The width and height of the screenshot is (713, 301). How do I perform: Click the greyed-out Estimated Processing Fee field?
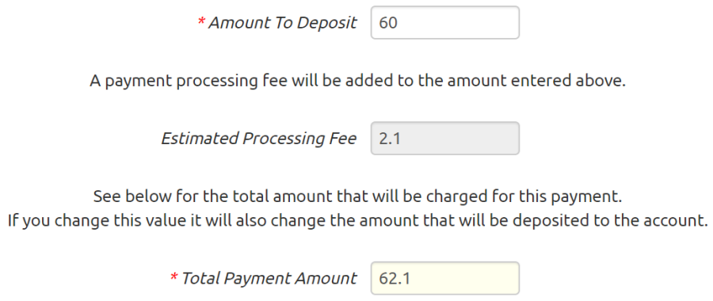click(444, 139)
